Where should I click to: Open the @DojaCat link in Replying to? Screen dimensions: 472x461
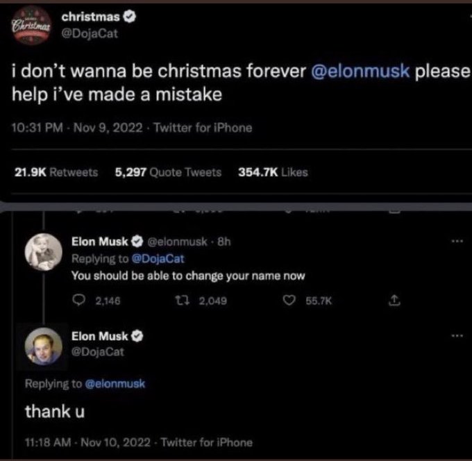pyautogui.click(x=158, y=259)
